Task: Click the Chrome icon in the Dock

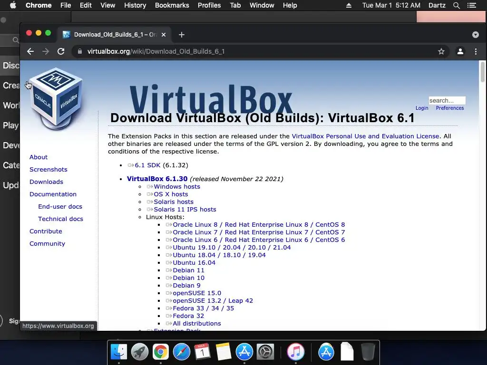Action: point(161,352)
